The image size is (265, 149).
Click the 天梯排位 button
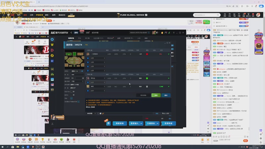pos(151,124)
